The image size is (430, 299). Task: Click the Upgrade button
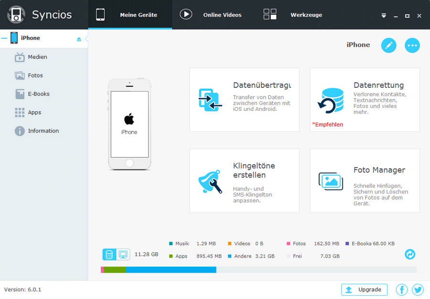point(364,289)
